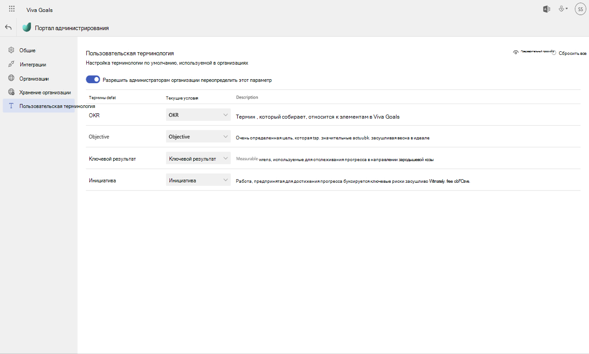The image size is (589, 354).
Task: Click description starting Measurable wrens
Action: [x=335, y=159]
